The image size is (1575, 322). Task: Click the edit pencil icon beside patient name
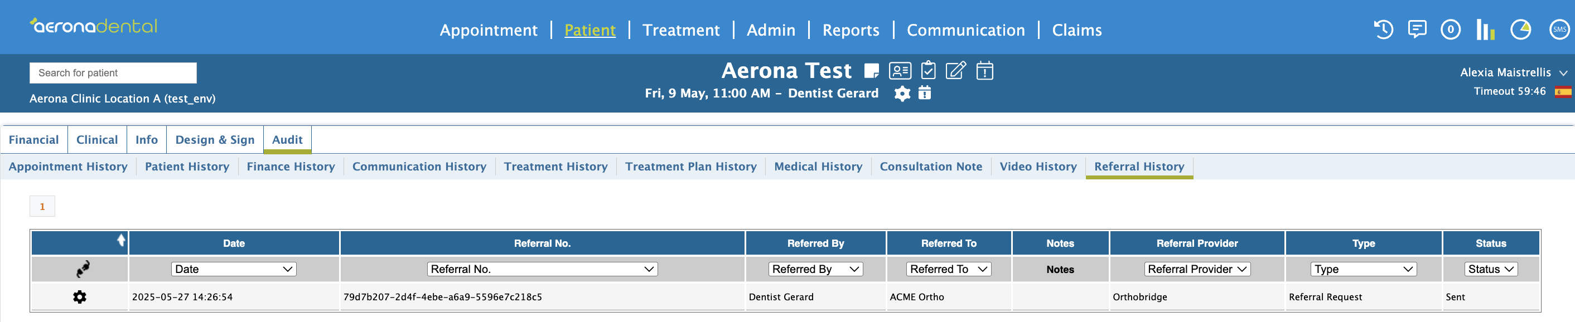coord(955,70)
